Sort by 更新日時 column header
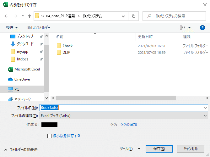210x157 pixels. coord(145,36)
